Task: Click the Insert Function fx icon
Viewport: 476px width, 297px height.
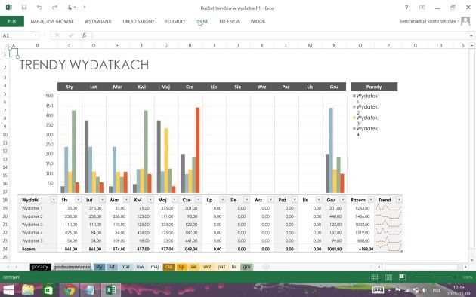Action: 84,35
